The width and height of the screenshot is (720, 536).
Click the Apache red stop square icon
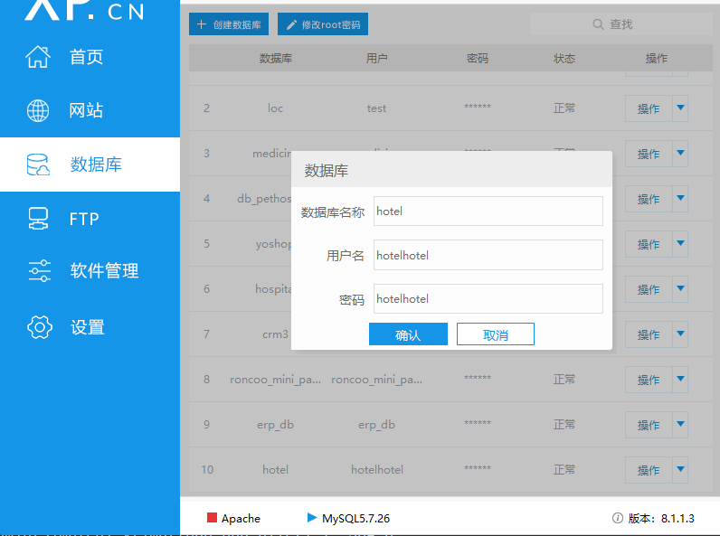(212, 518)
